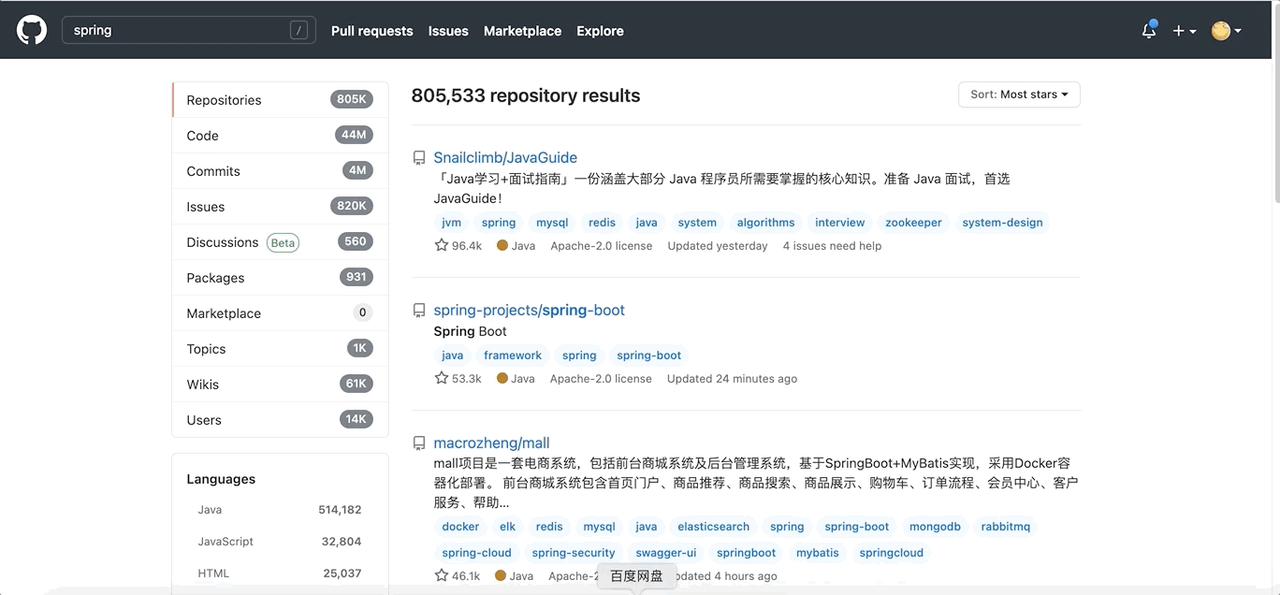
Task: Click the elk topic tag
Action: point(508,527)
